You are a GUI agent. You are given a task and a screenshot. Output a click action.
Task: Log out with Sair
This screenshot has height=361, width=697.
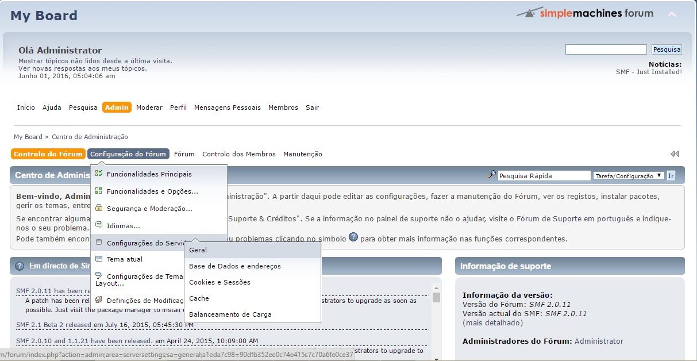[x=312, y=107]
